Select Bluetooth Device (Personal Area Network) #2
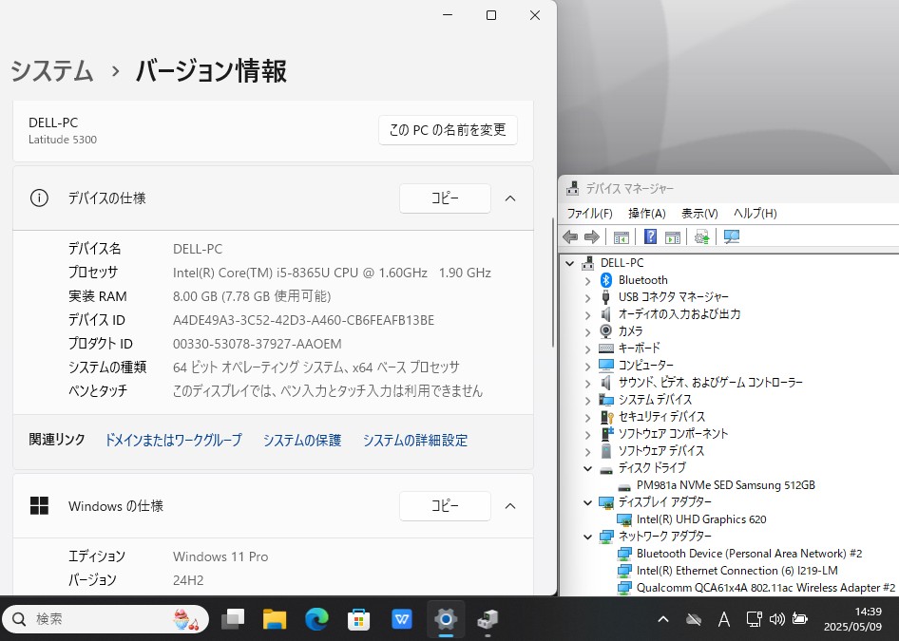Viewport: 899px width, 641px height. (750, 554)
